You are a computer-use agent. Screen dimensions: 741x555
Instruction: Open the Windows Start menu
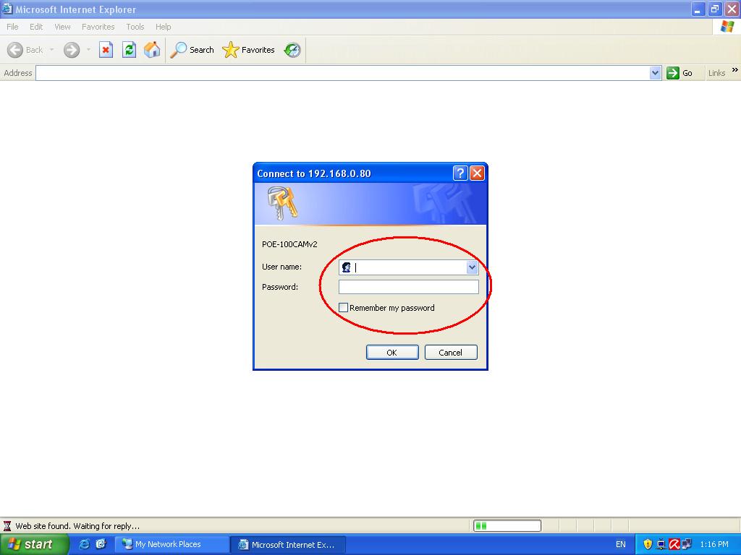pos(34,544)
